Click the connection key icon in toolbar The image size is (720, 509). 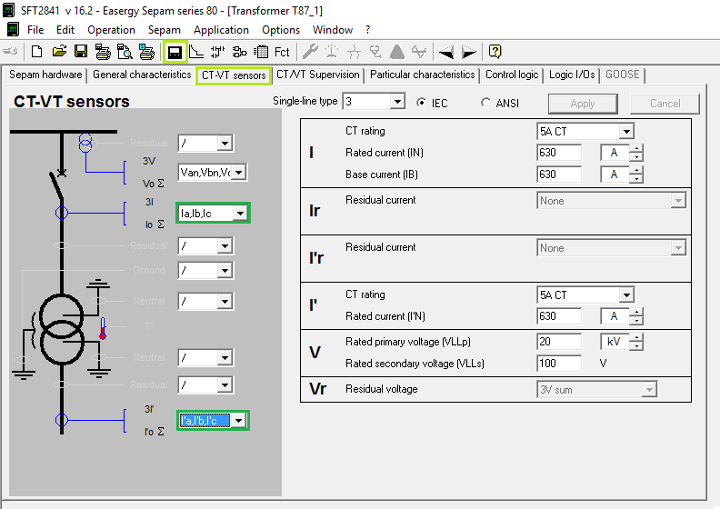click(10, 51)
